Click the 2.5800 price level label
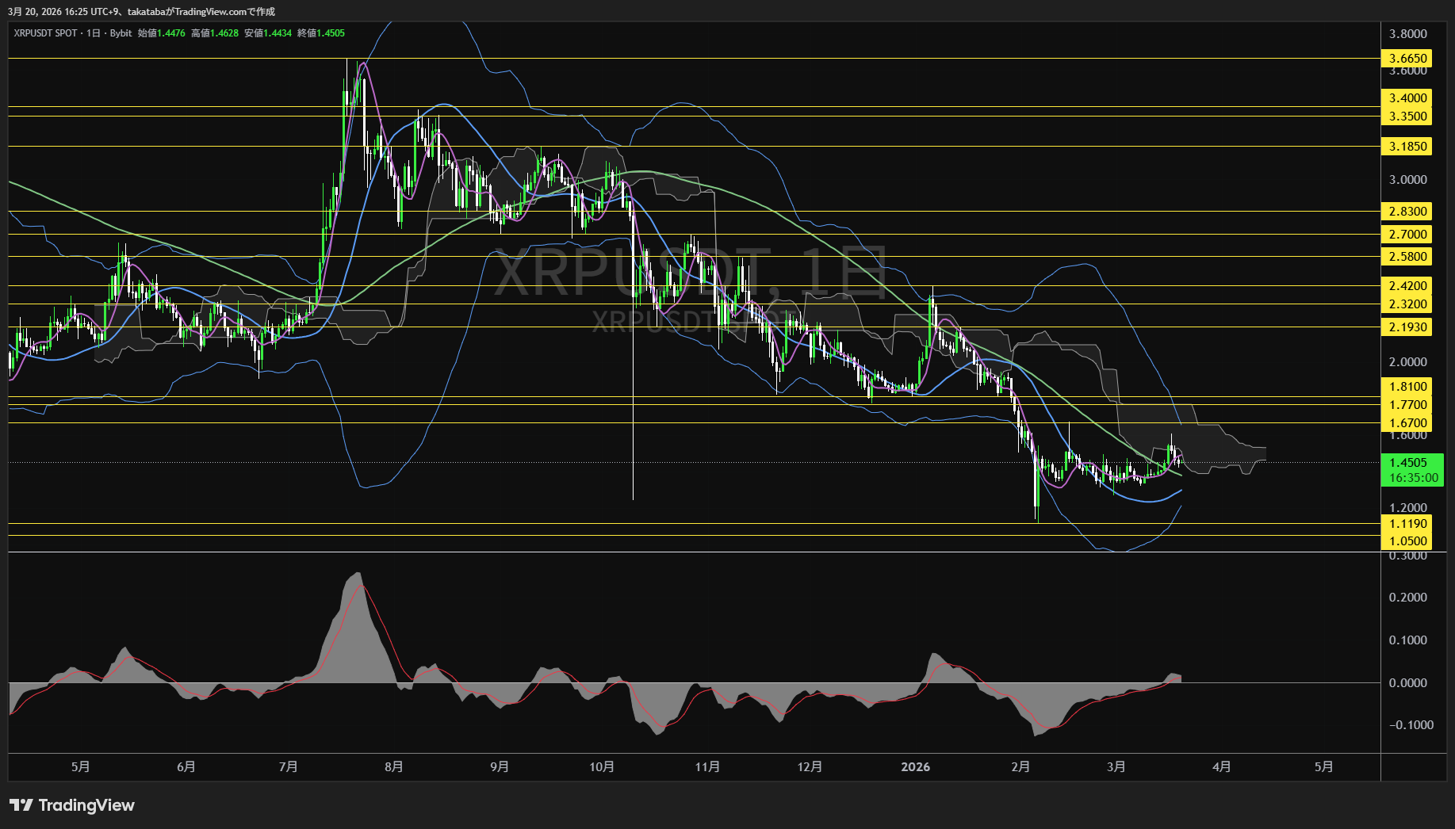This screenshot has height=829, width=1455. pos(1407,257)
